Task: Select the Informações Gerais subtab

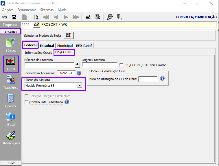Action: tap(38, 53)
